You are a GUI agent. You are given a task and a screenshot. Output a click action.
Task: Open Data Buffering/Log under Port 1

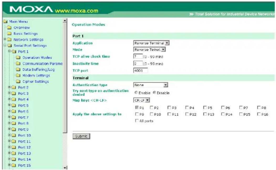(x=39, y=70)
